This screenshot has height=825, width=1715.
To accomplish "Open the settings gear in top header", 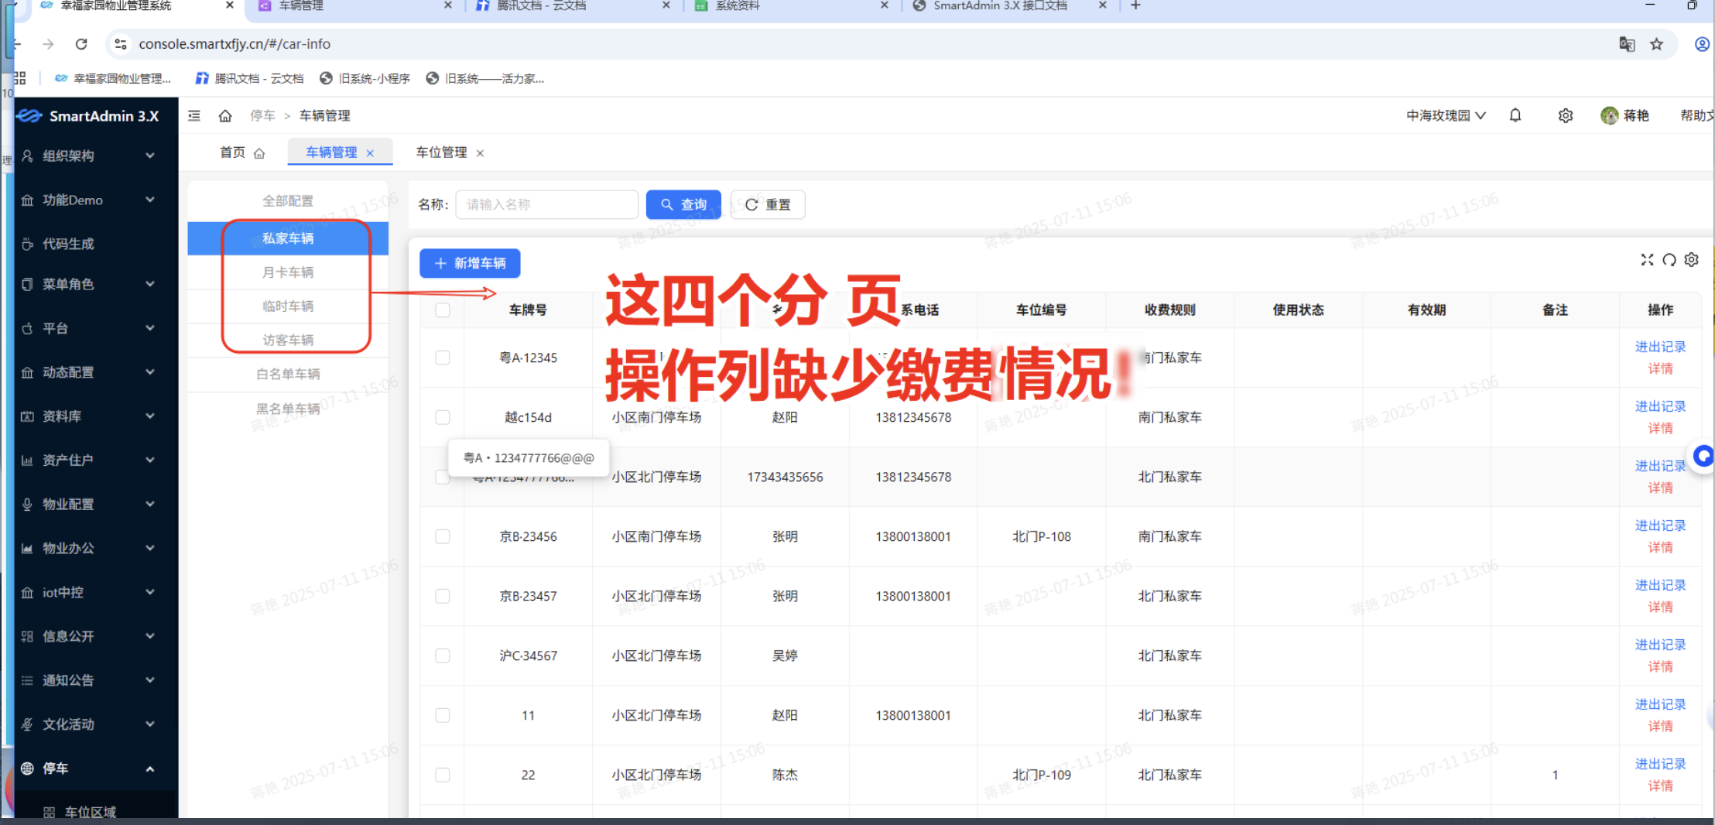I will [x=1565, y=115].
